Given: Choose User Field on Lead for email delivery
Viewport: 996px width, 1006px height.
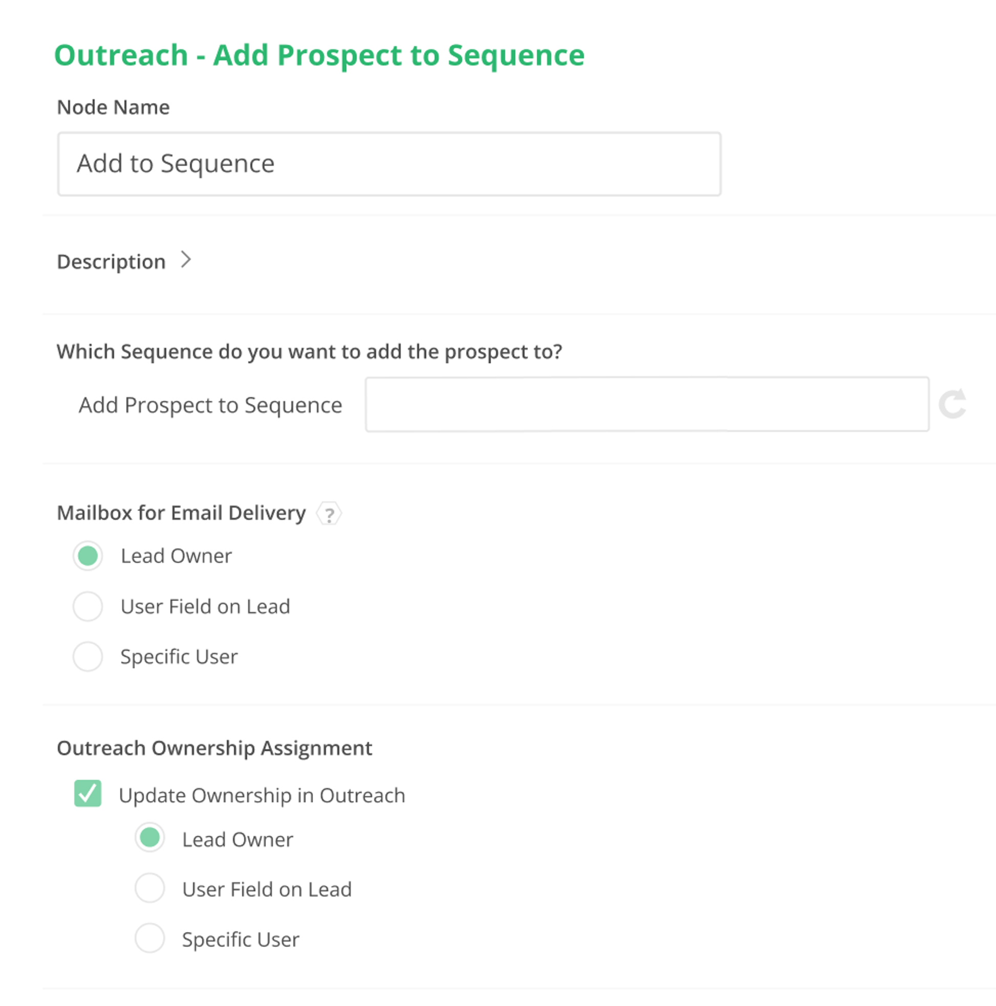Looking at the screenshot, I should 88,606.
